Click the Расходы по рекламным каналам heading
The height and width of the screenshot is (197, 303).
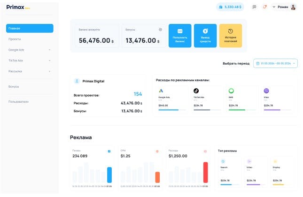pos(183,80)
